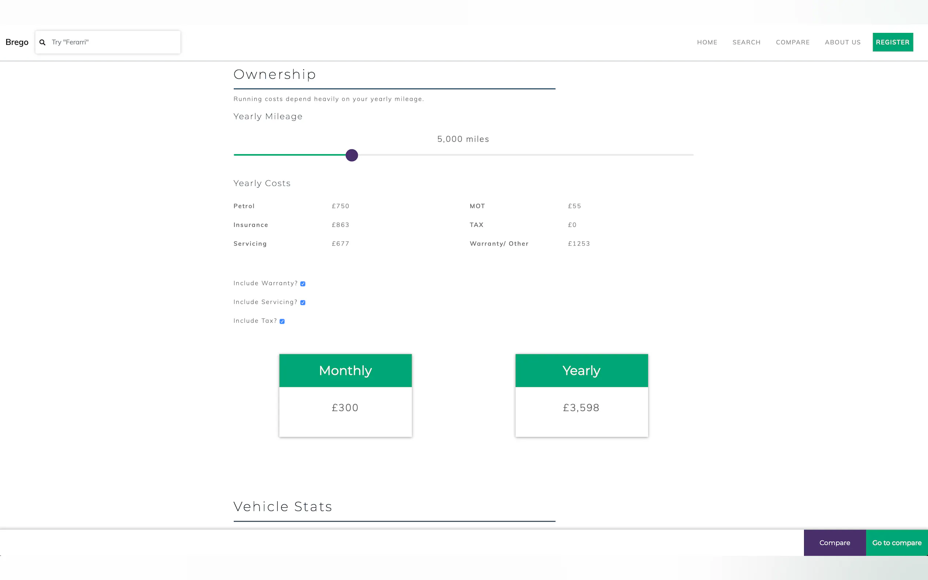Click the yearly mileage slider handle
Image resolution: width=928 pixels, height=580 pixels.
pyautogui.click(x=351, y=155)
